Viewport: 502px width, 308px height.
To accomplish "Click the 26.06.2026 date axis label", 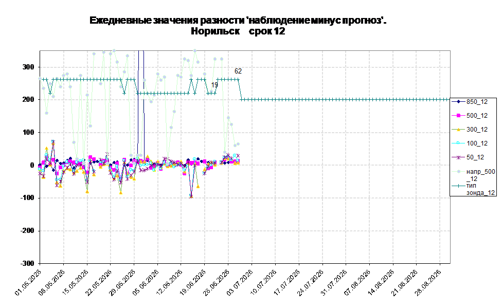I will [217, 282].
